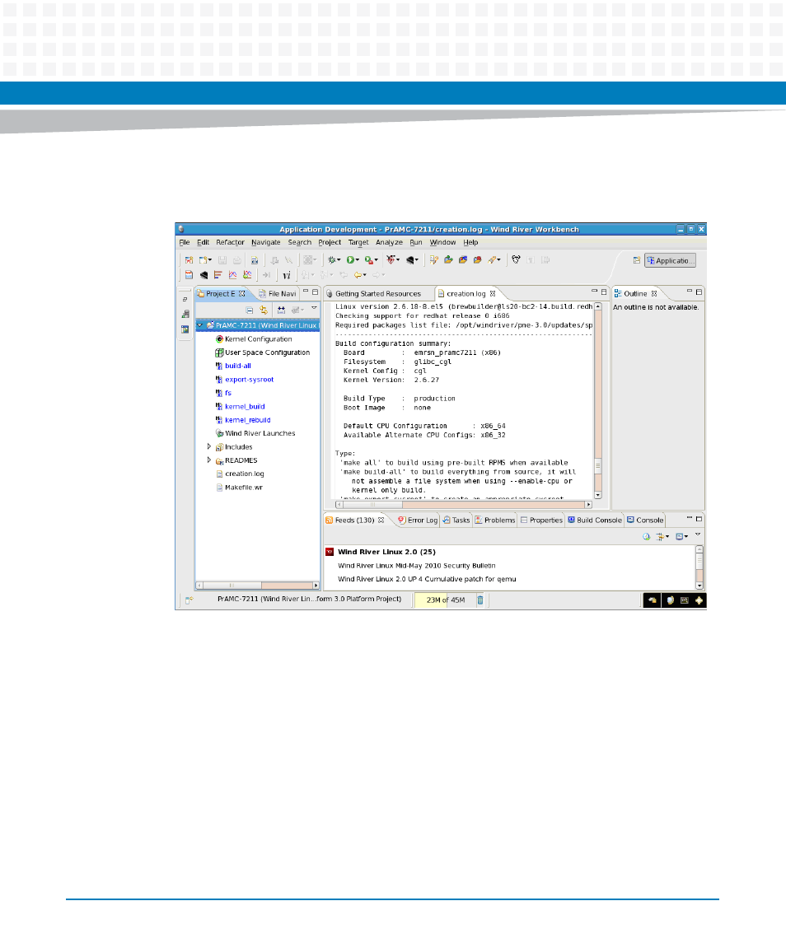Click the 23M of 45M heap indicator

pos(445,600)
